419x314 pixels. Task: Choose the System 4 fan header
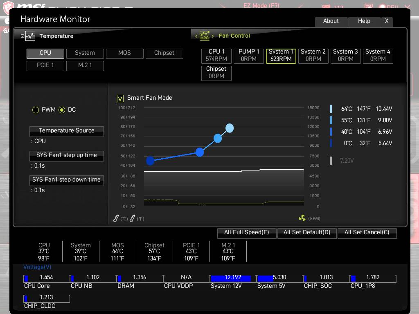click(x=378, y=56)
